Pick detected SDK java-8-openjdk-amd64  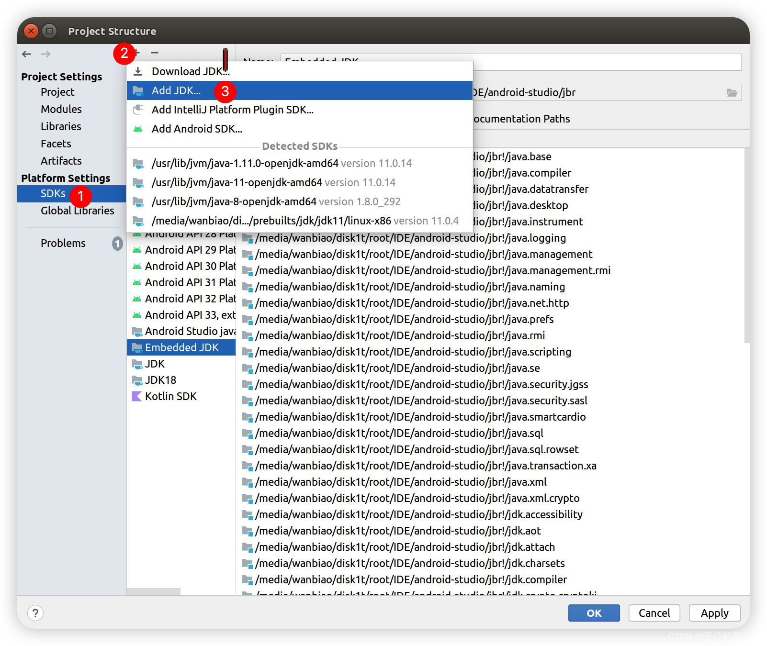tap(300, 201)
